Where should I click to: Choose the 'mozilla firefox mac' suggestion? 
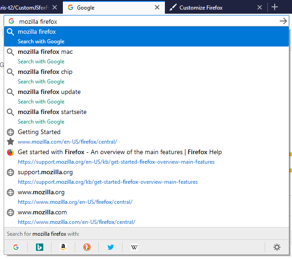(146, 57)
